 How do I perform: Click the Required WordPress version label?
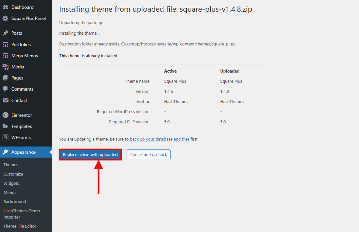123,112
